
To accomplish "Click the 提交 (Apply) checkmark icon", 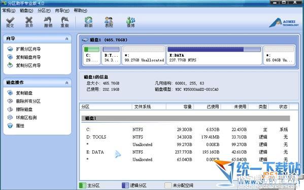I will [x=10, y=20].
